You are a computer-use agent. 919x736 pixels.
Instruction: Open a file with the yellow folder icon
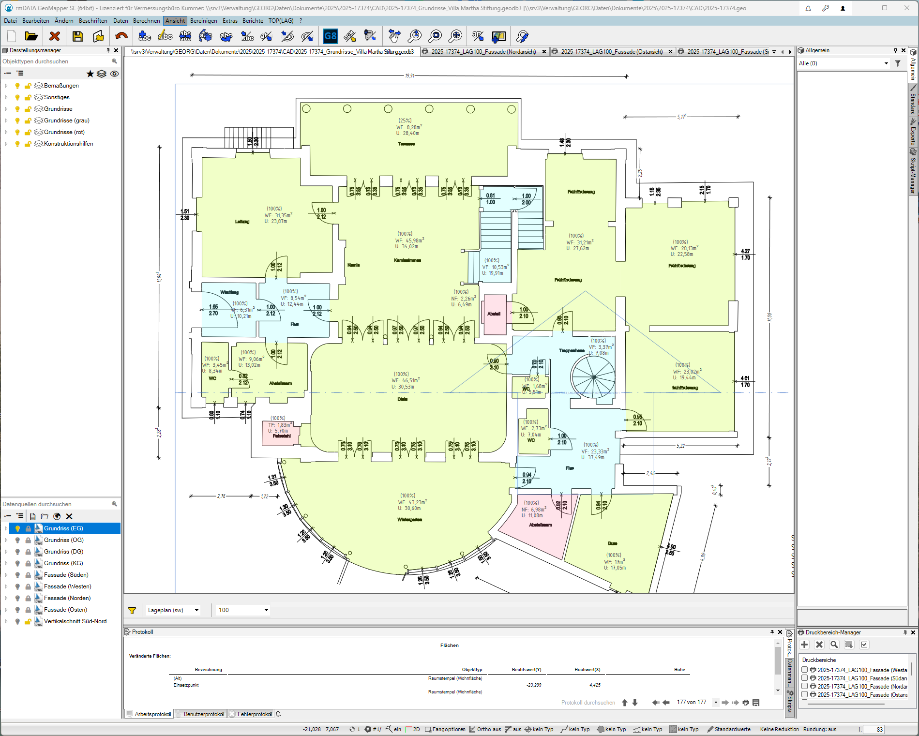[31, 36]
